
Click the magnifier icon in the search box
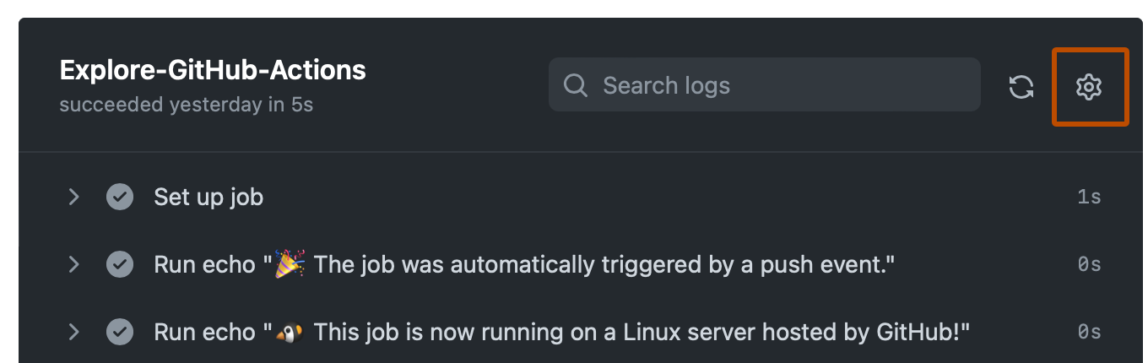[576, 85]
